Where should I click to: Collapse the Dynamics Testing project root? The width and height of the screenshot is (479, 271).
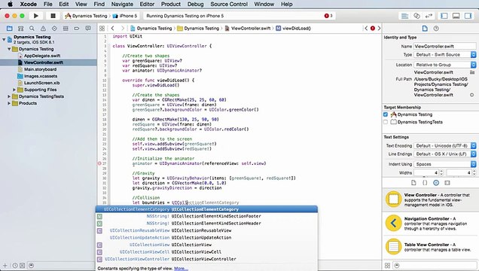[4, 39]
